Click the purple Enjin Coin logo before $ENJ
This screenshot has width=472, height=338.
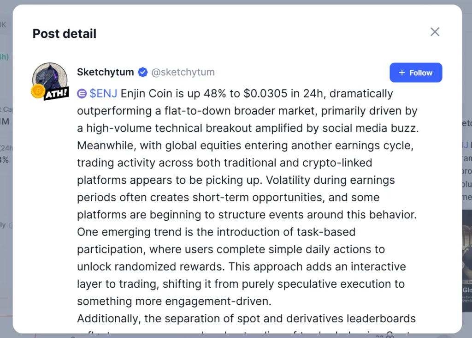(x=82, y=93)
